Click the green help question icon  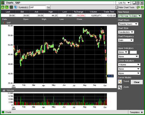point(142,7)
